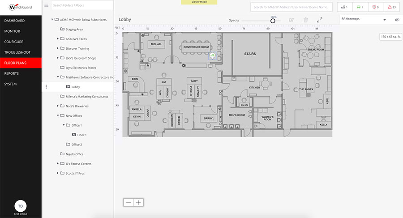This screenshot has height=218, width=403.
Task: Click the hamburger menu icon above folder tree
Action: 47,5
